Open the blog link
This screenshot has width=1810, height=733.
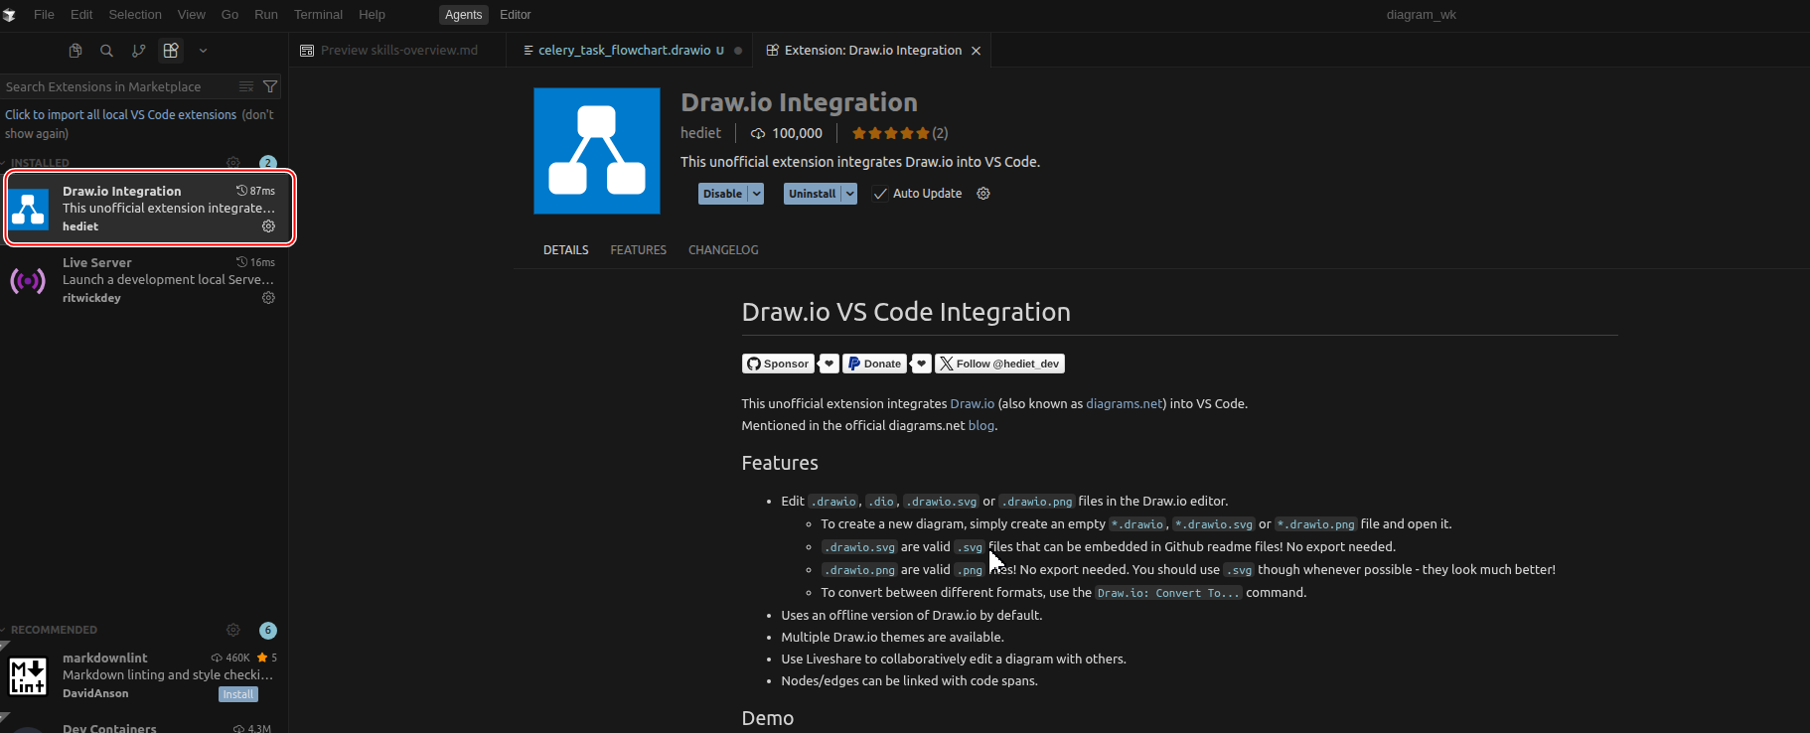980,425
